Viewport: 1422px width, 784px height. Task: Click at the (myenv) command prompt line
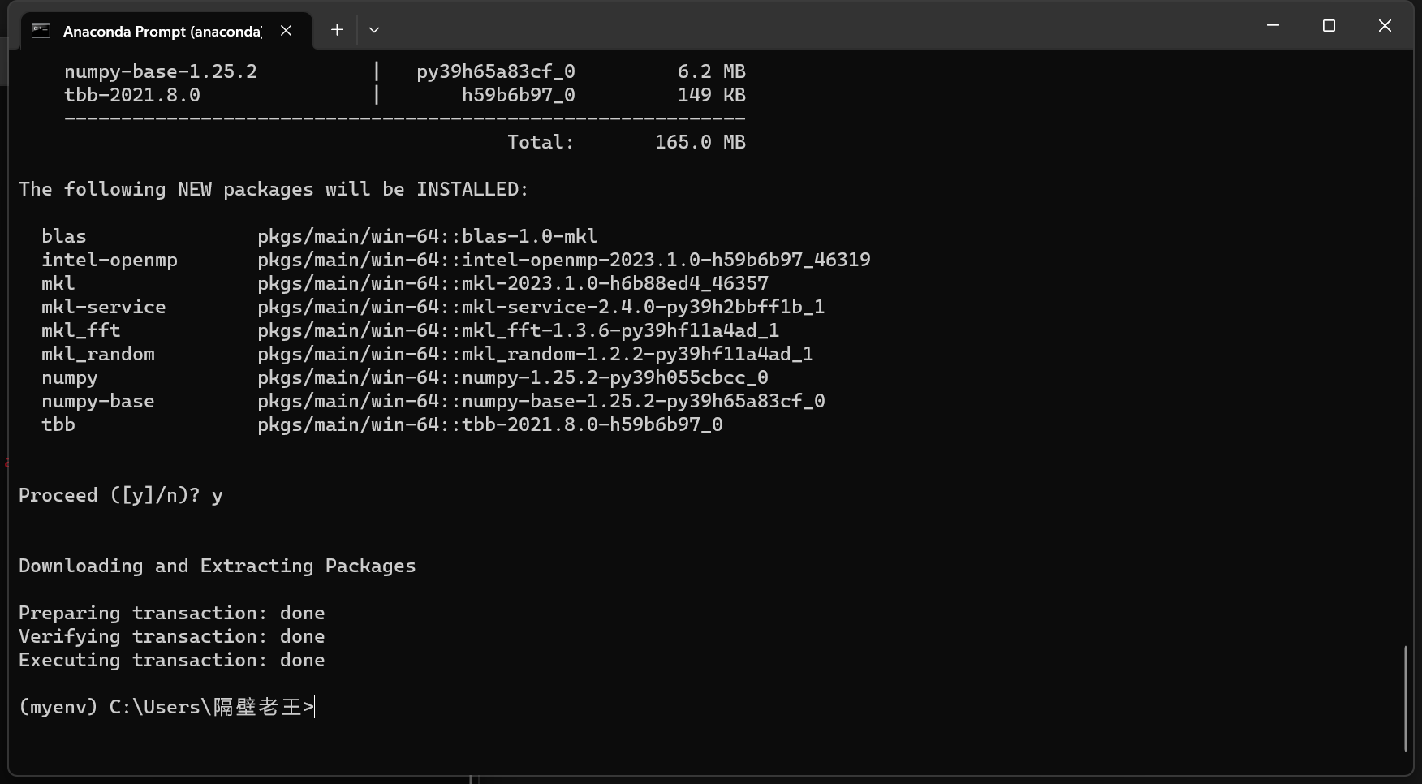pos(166,707)
